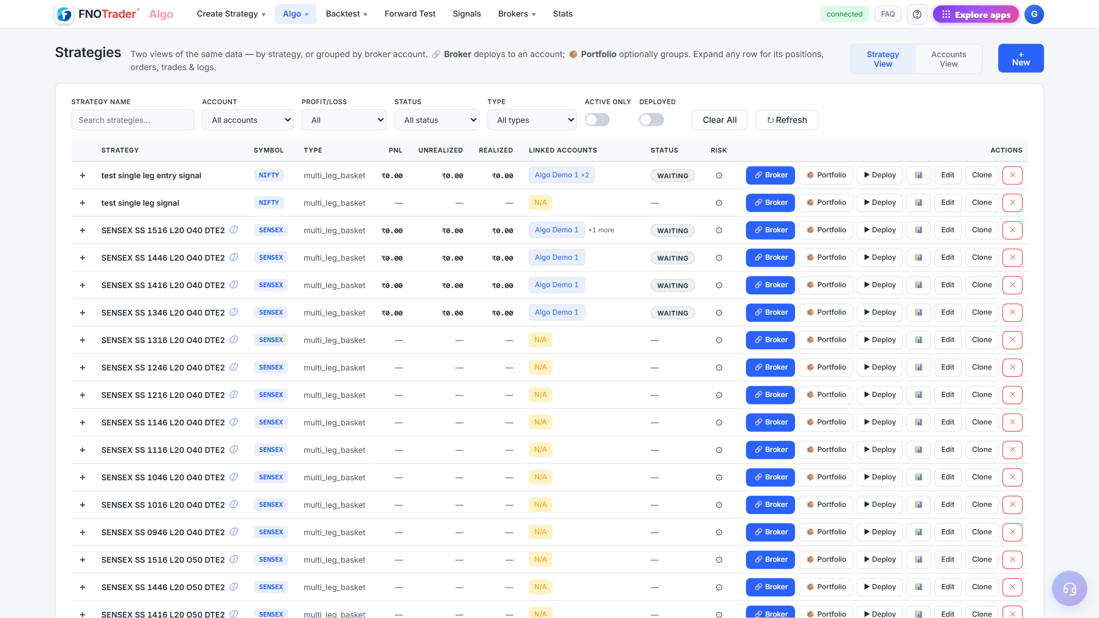The height and width of the screenshot is (618, 1099).
Task: Show info for SENSEX SS 0946 L20 O40 DTE2
Action: click(234, 532)
